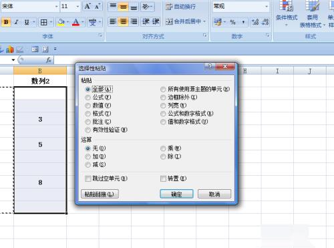Viewport: 334px width, 248px height.
Task: Expand the font size dropdown
Action: 77,7
